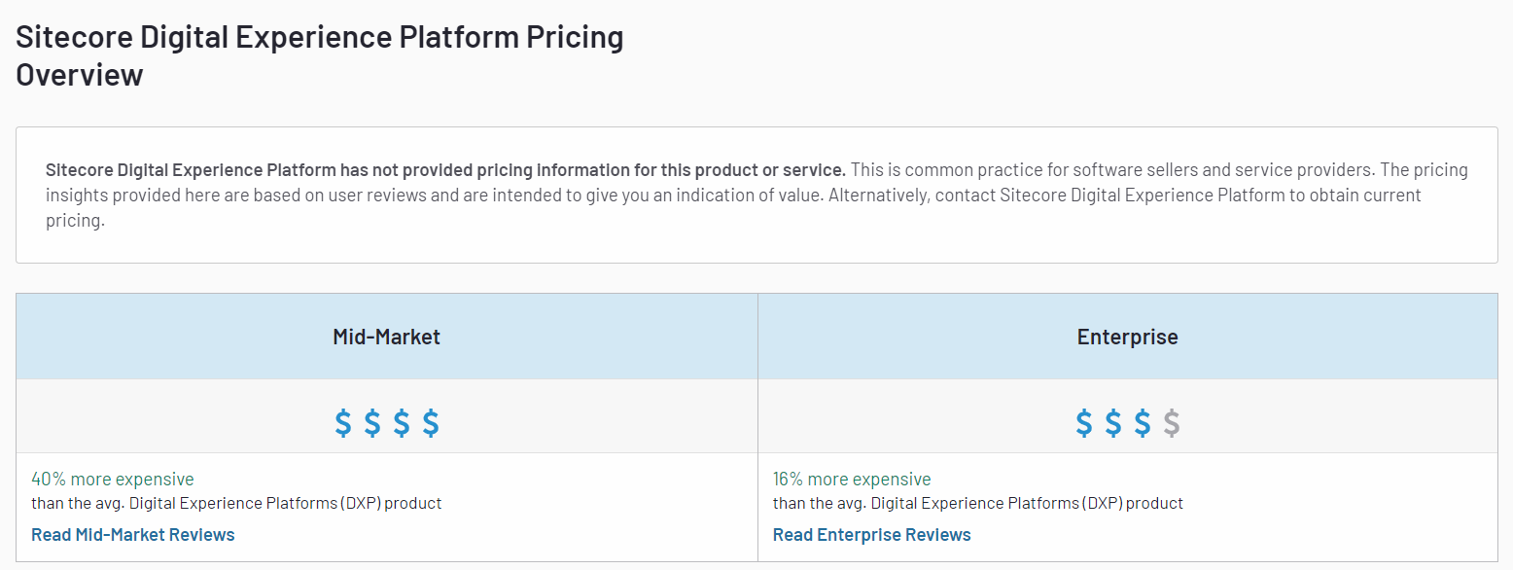Select the Mid-Market column header
1513x570 pixels.
[x=387, y=337]
